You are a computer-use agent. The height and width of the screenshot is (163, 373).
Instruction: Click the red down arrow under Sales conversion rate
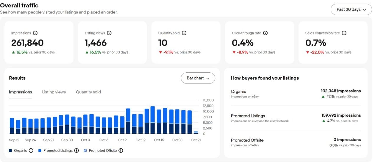point(307,52)
